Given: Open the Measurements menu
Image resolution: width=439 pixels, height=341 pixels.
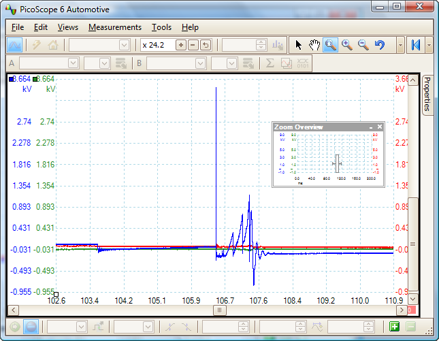Looking at the screenshot, I should click(x=115, y=27).
